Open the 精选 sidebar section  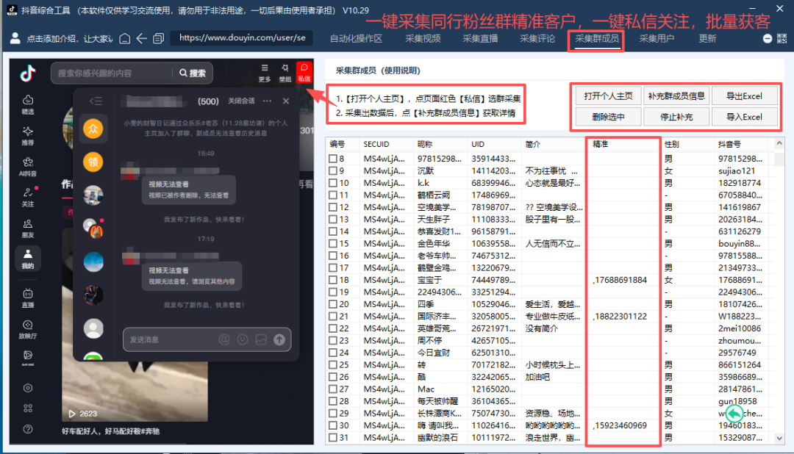[28, 105]
